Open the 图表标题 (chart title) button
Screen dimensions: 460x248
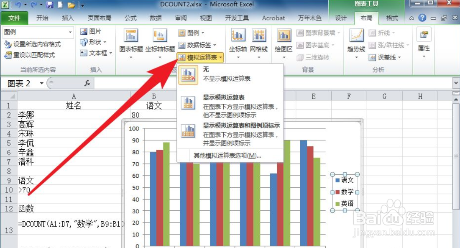coord(131,44)
